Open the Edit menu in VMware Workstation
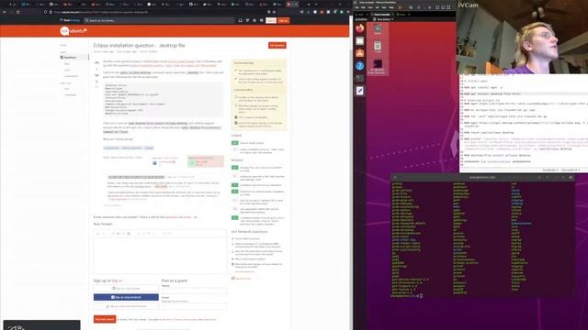Viewport: 588px width, 330px height. click(363, 7)
